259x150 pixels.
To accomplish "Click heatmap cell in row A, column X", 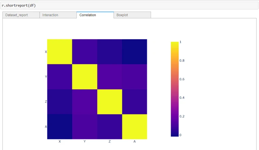I will [x=59, y=126].
